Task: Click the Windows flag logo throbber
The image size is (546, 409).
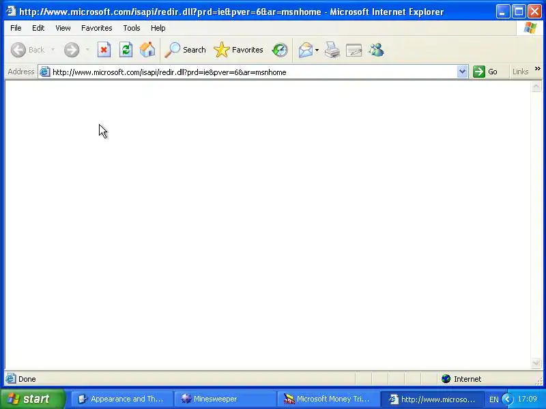Action: (530, 28)
